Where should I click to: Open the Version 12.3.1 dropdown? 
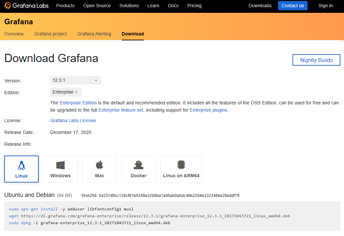point(75,80)
